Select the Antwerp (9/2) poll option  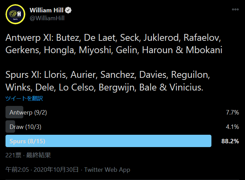(28, 112)
